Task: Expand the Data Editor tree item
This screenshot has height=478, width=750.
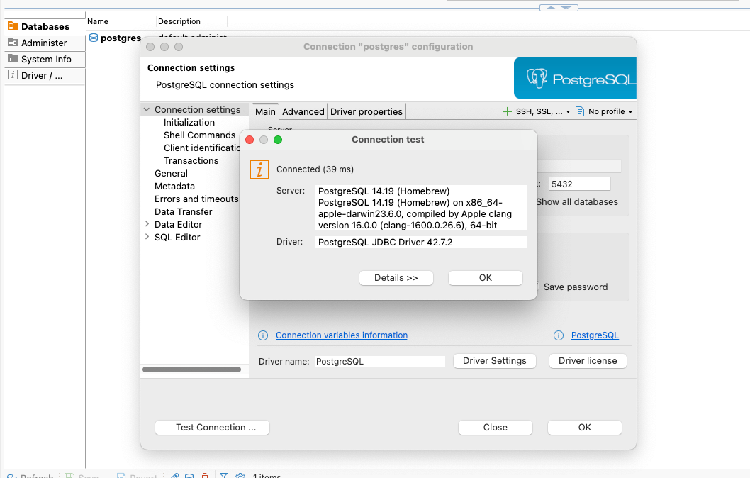Action: point(147,224)
